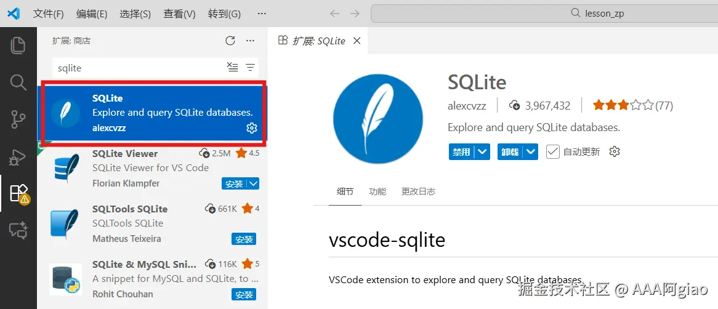The image size is (718, 309).
Task: Clear extension search results
Action: 233,68
